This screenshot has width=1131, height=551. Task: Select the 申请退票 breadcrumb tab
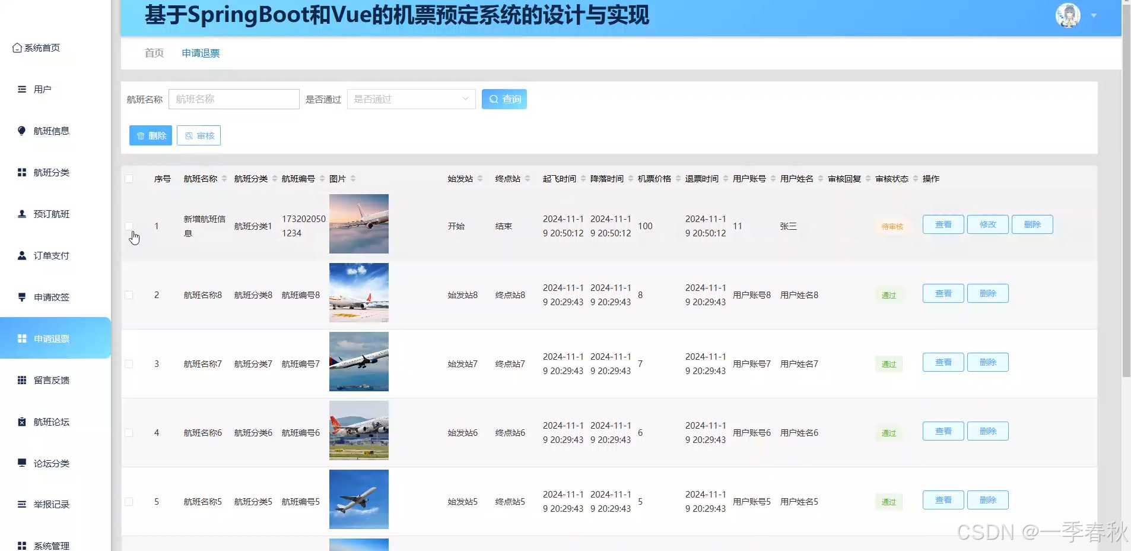click(201, 53)
